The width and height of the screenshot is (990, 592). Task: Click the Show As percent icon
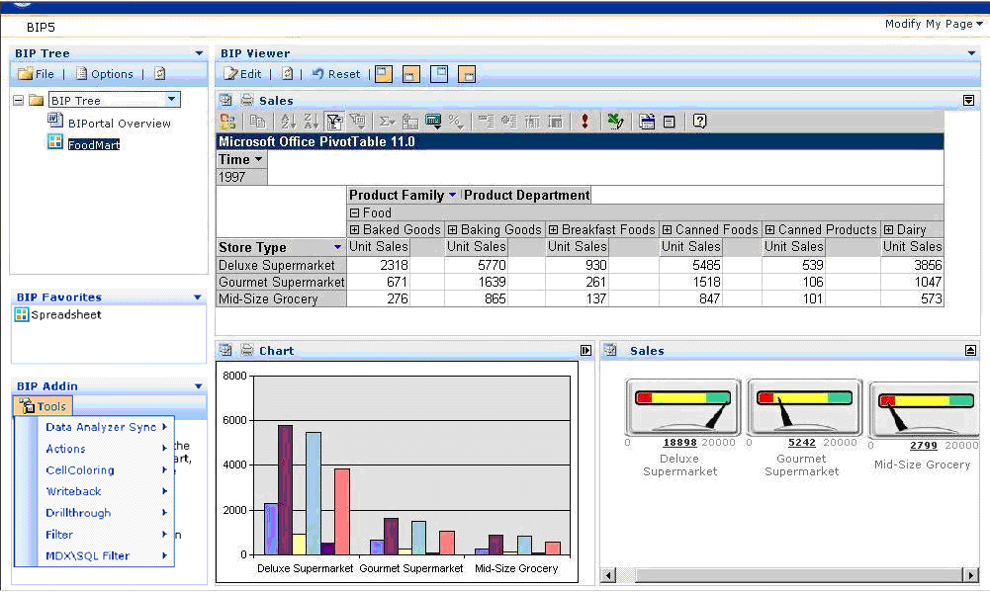pyautogui.click(x=455, y=122)
